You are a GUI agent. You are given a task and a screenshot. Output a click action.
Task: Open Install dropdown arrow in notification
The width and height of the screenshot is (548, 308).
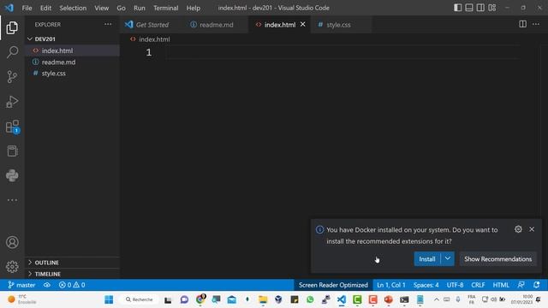tap(447, 258)
